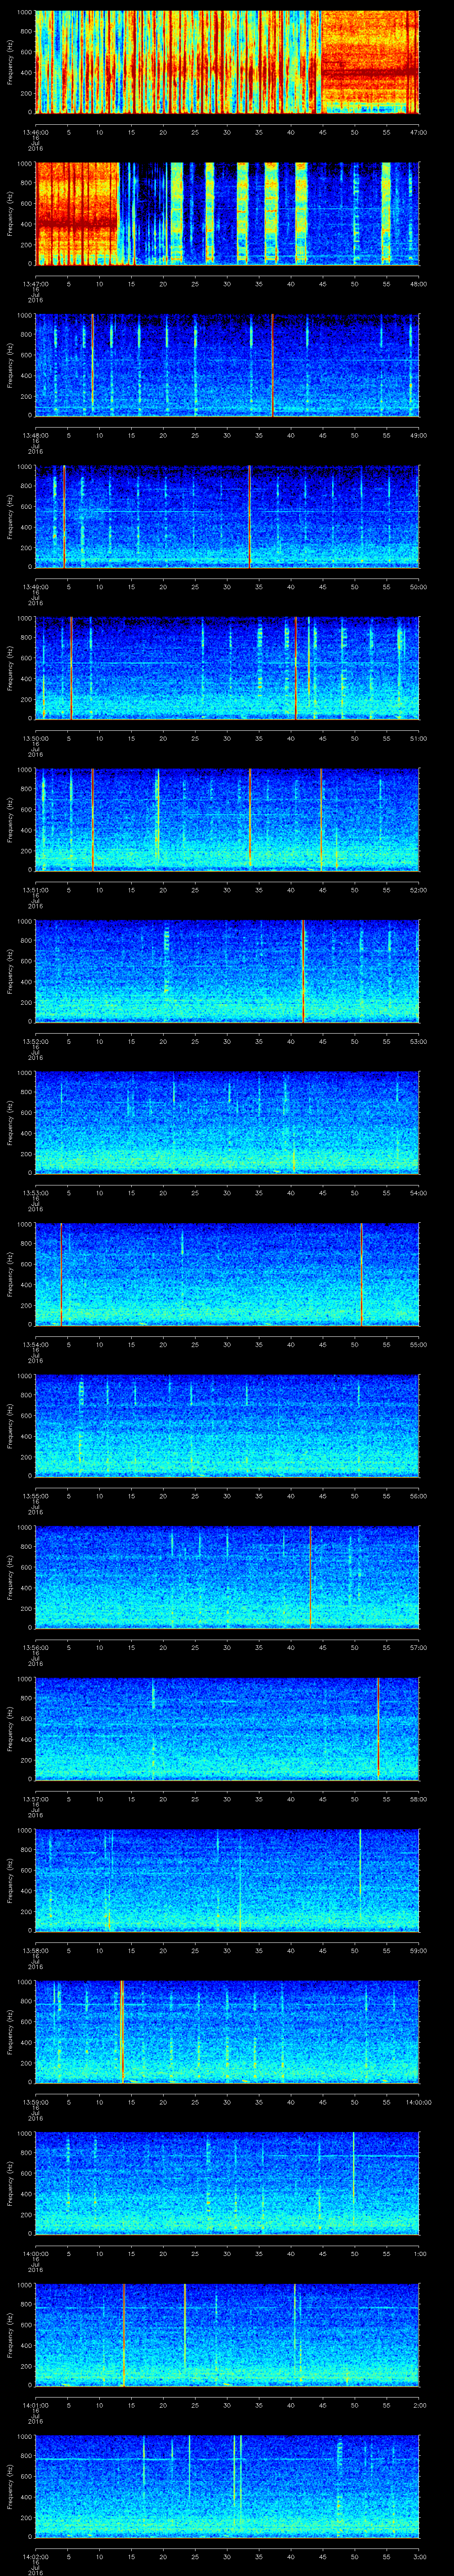Screen dimensions: 454x2576
Task: Click the "14:02:00" start time label
Action: click(x=36, y=2555)
